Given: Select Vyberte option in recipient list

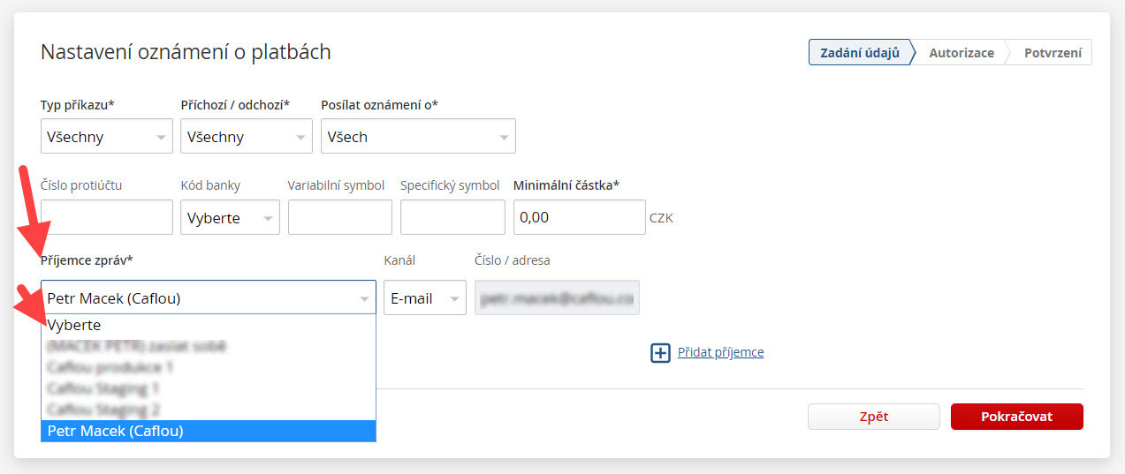Looking at the screenshot, I should pos(208,325).
